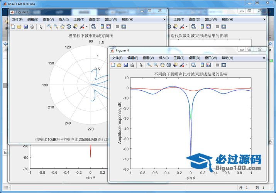The image size is (276, 193).
Task: Dock Figure 4 using menu bar arrow
Action: click(x=264, y=58)
